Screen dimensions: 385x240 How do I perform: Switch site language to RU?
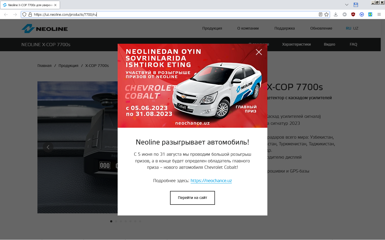coord(348,28)
